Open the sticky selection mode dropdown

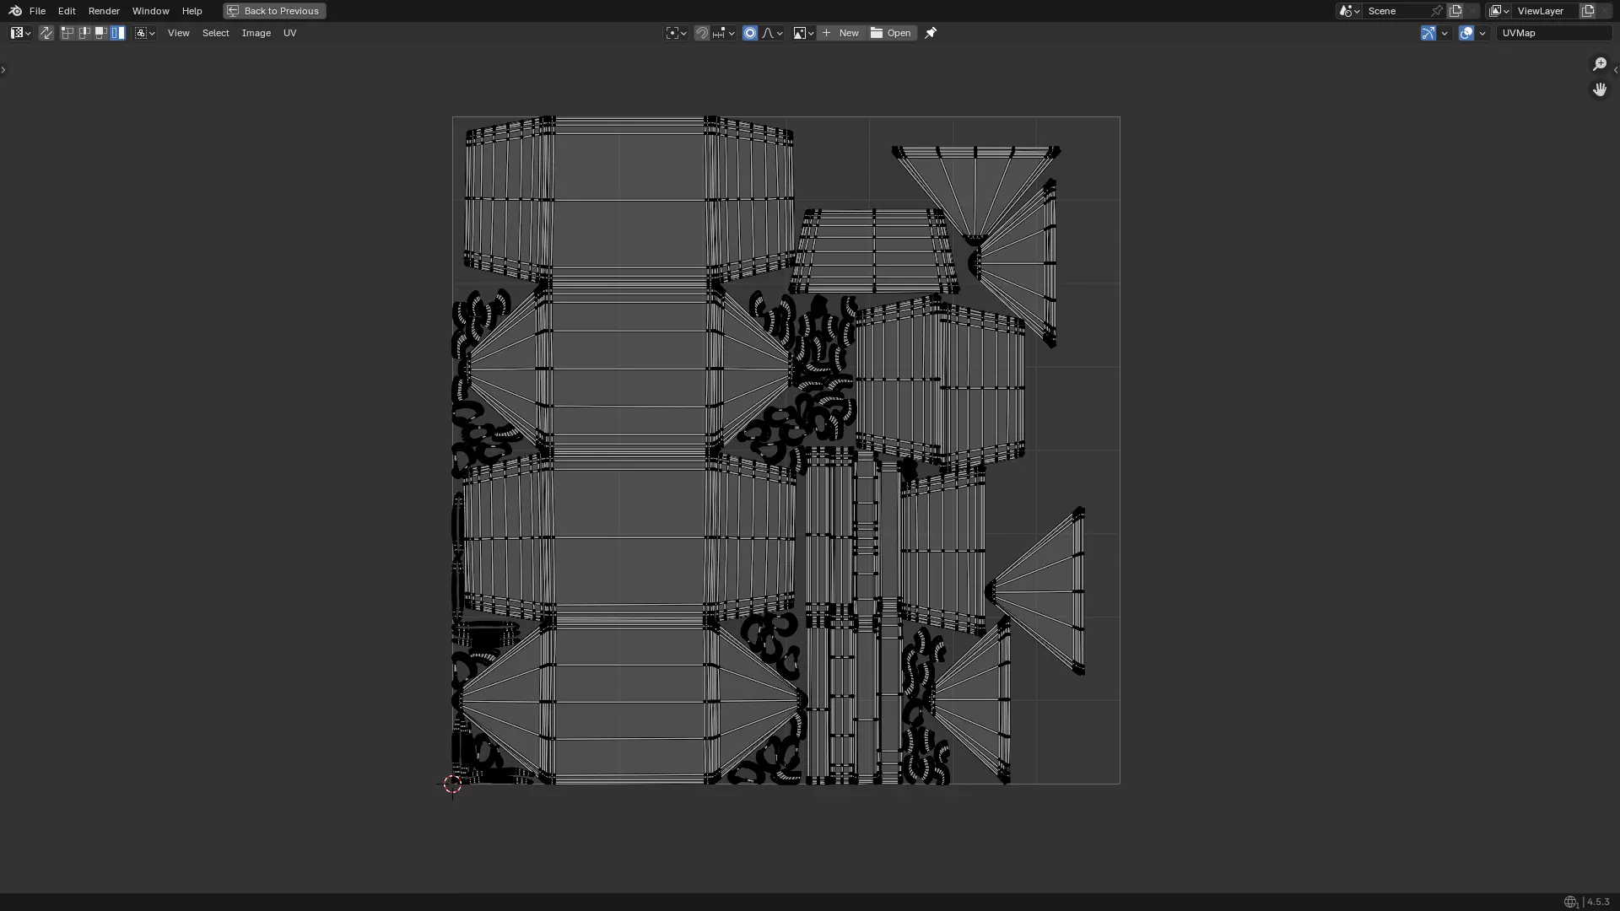pyautogui.click(x=145, y=33)
